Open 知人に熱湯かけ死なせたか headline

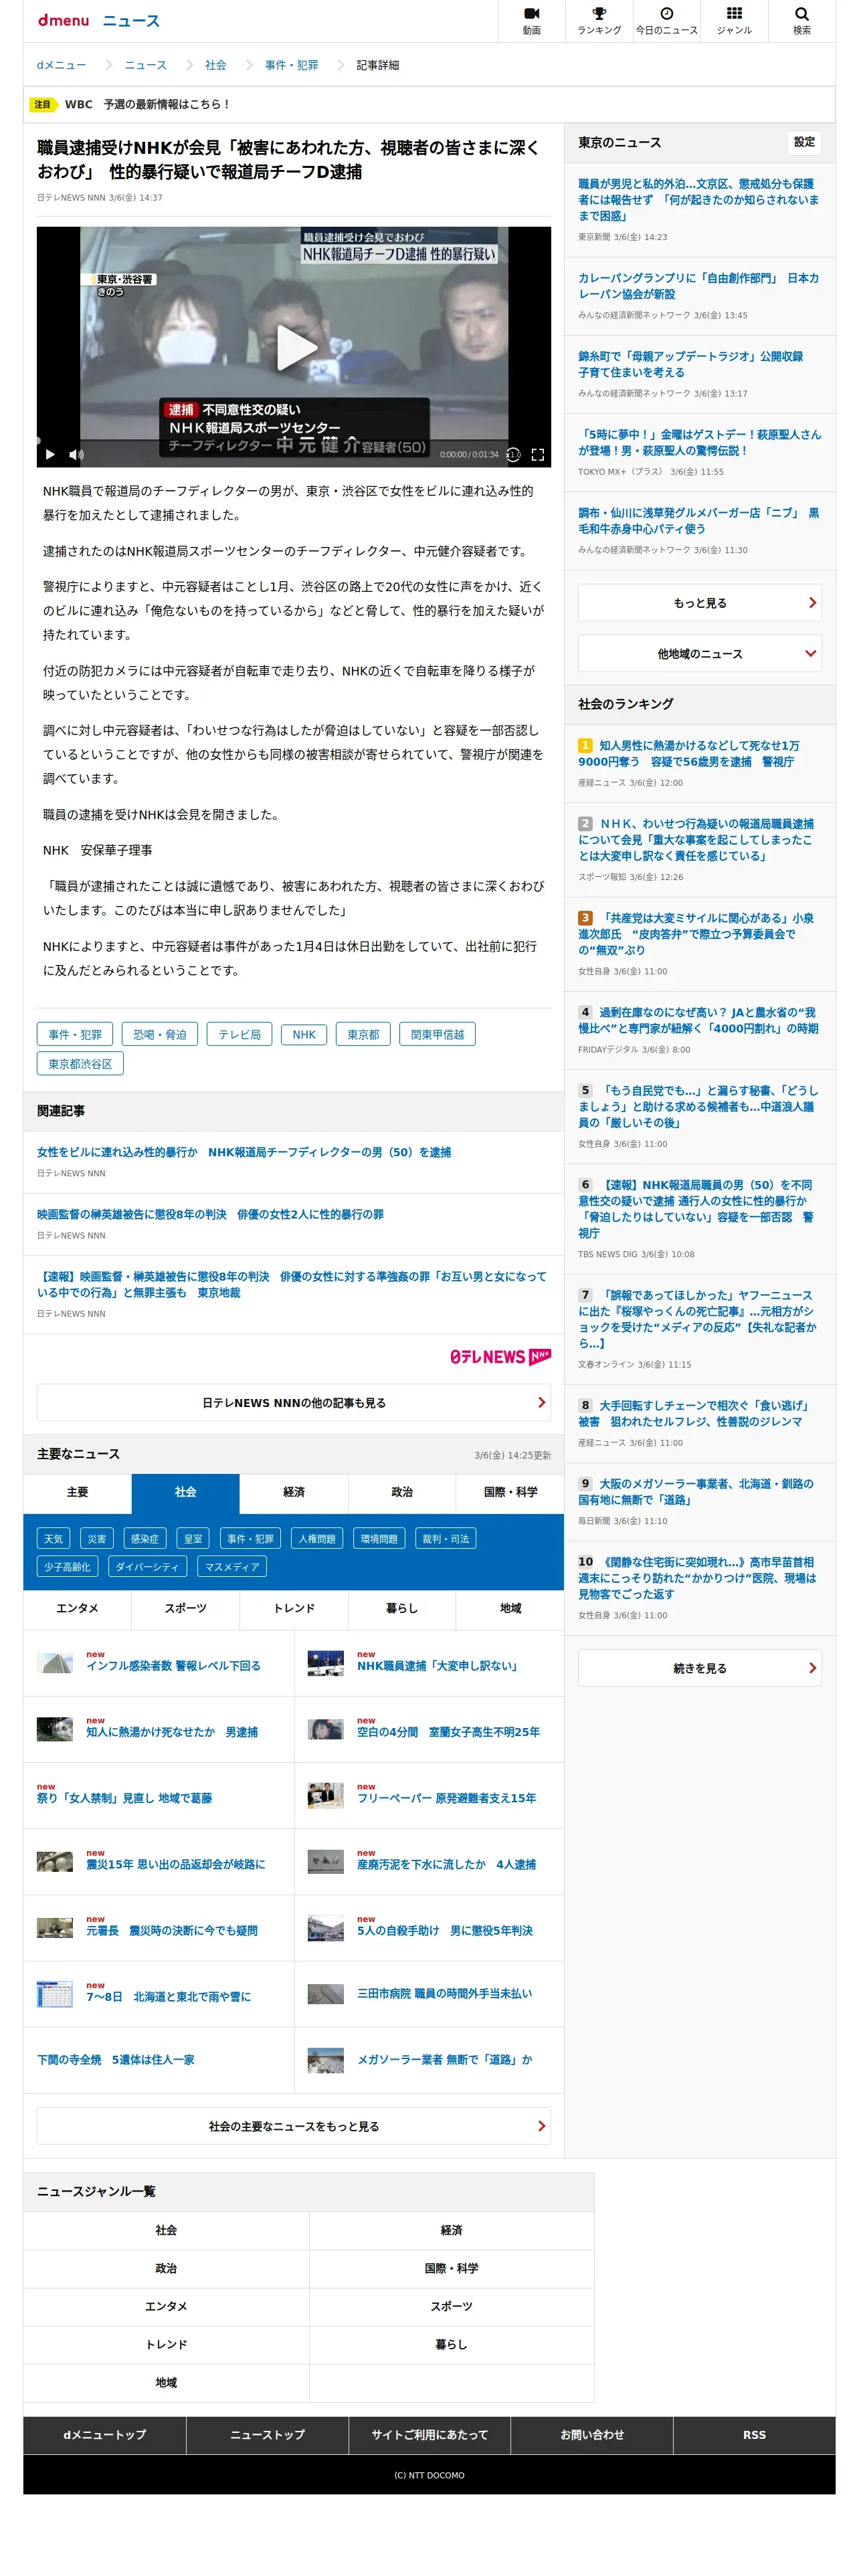pos(171,1731)
